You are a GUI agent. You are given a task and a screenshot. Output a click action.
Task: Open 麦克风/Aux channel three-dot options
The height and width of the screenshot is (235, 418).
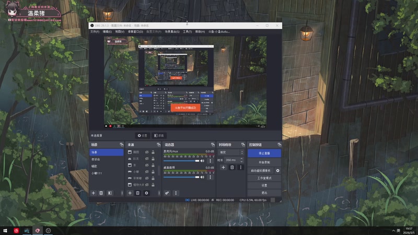[x=210, y=161]
